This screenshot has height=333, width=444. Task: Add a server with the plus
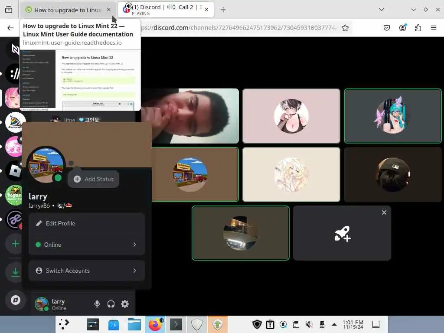pos(15,244)
